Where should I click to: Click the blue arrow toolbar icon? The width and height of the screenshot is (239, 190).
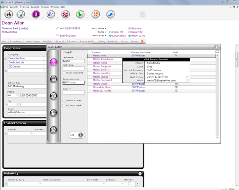[x=110, y=14]
